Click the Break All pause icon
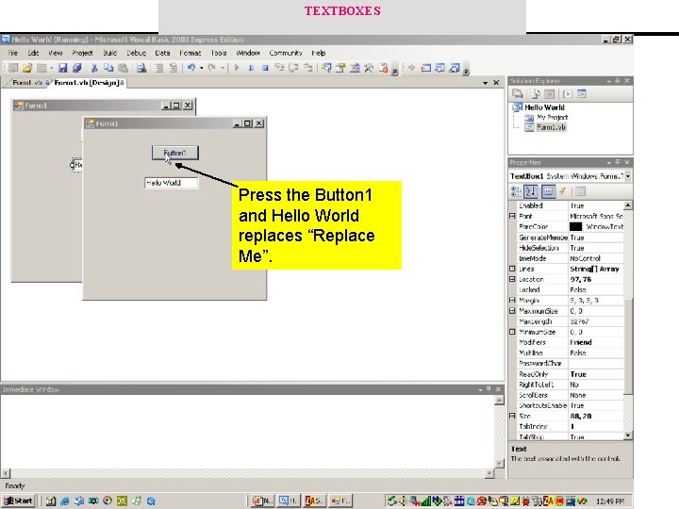Screen dimensions: 679x509 pyautogui.click(x=251, y=68)
